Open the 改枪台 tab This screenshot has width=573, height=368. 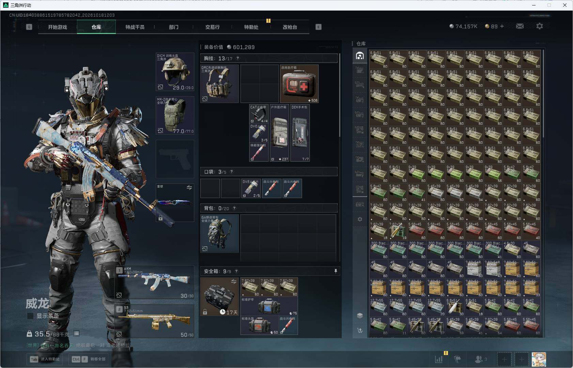[290, 27]
